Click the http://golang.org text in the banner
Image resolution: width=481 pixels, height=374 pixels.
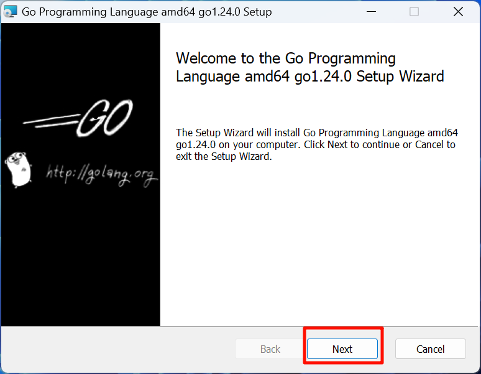pos(102,175)
